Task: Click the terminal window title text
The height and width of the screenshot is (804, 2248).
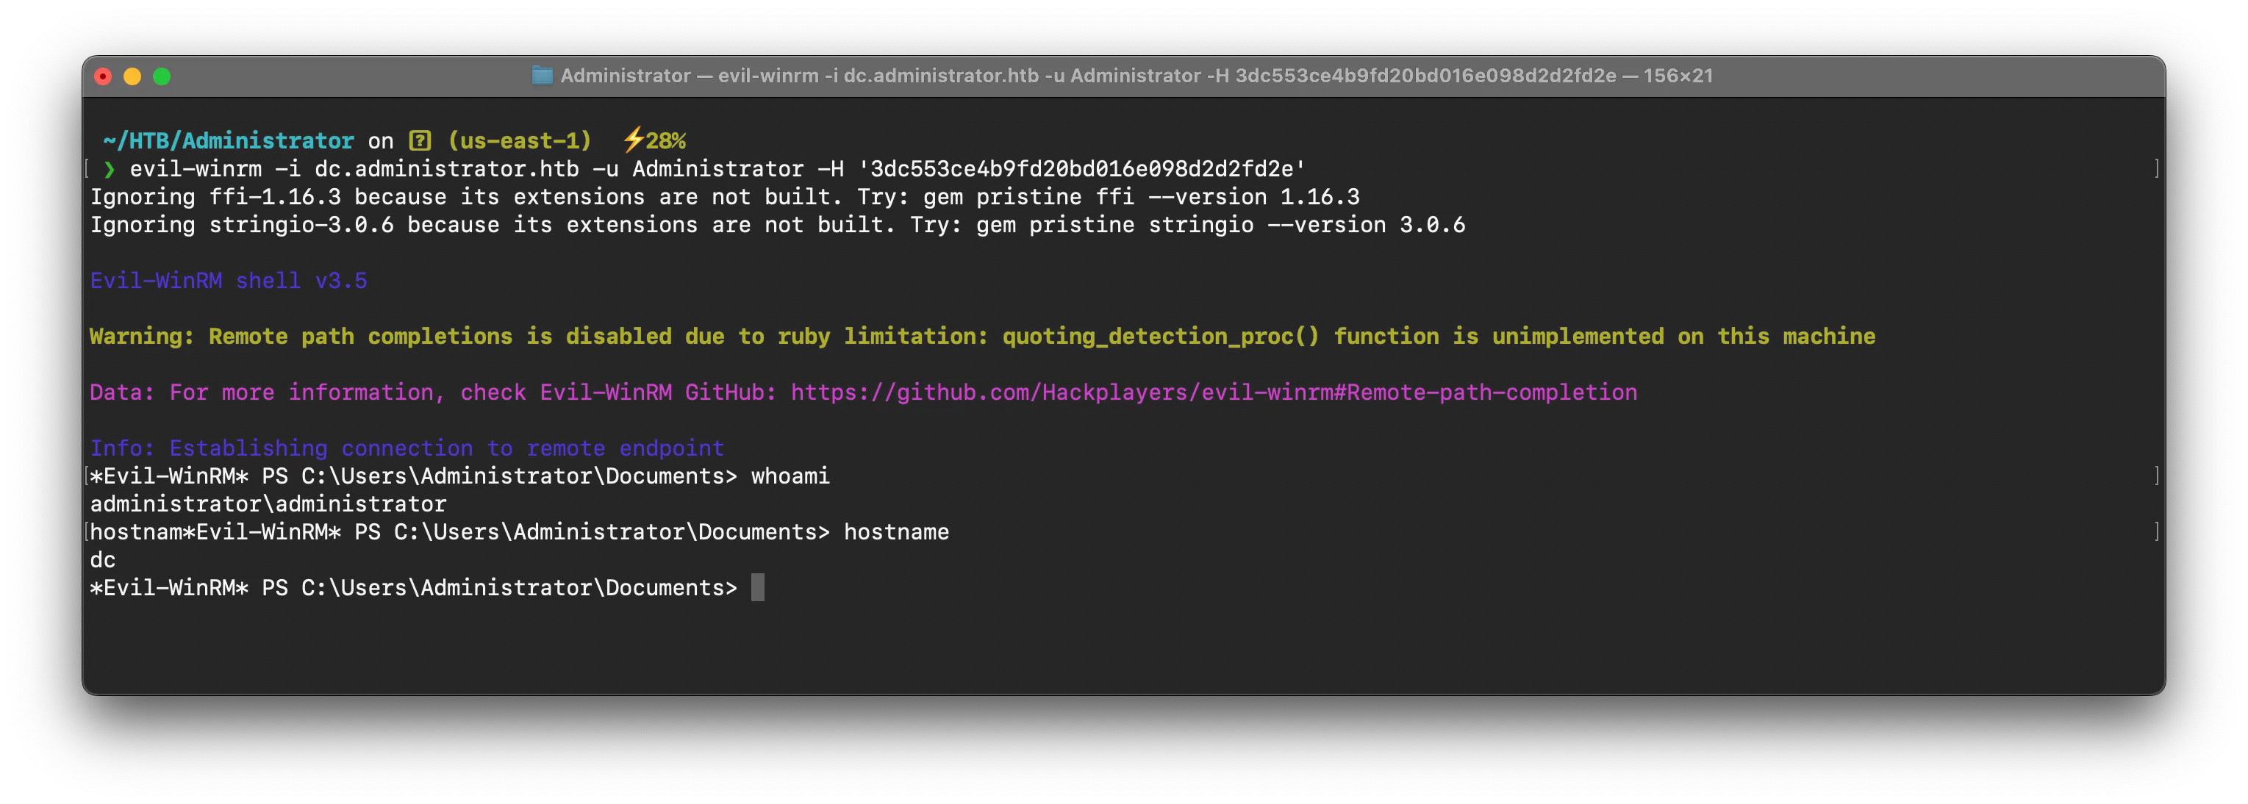Action: 1136,76
